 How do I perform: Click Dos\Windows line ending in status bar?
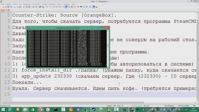coord(169,106)
